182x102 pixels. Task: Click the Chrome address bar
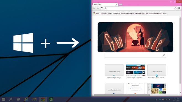pyautogui.click(x=139, y=8)
